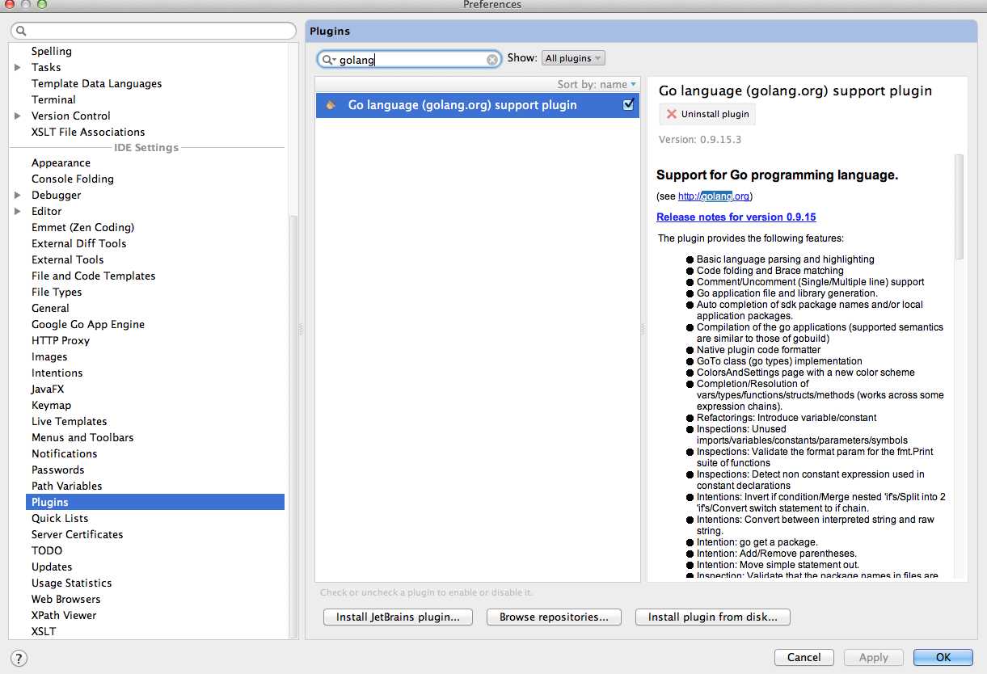Select Intentions setting

(57, 373)
